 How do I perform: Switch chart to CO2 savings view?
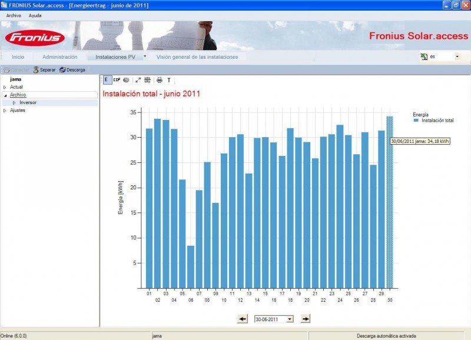pos(117,80)
